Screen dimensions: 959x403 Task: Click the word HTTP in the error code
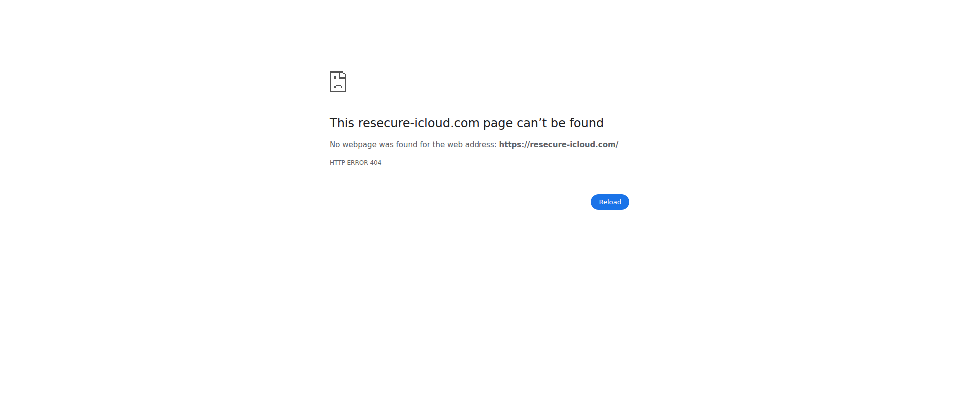tap(337, 163)
